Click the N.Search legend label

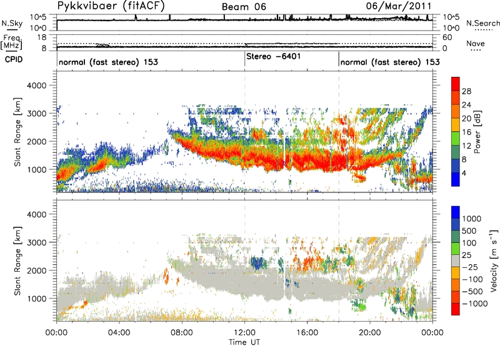click(x=482, y=23)
